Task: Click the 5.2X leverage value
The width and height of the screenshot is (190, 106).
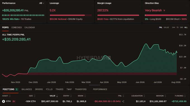Action: [53, 10]
